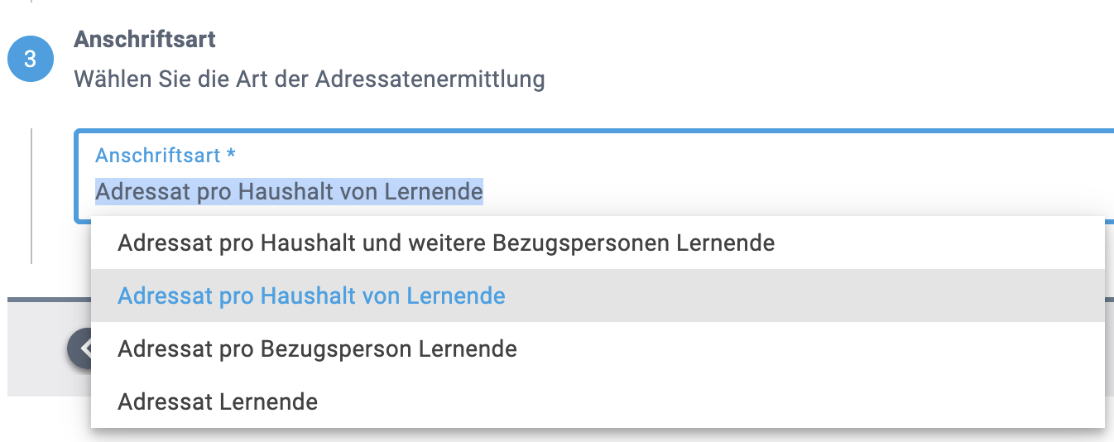The height and width of the screenshot is (442, 1114).
Task: Click the bold 'Anschriftsart' step heading
Action: 145,39
